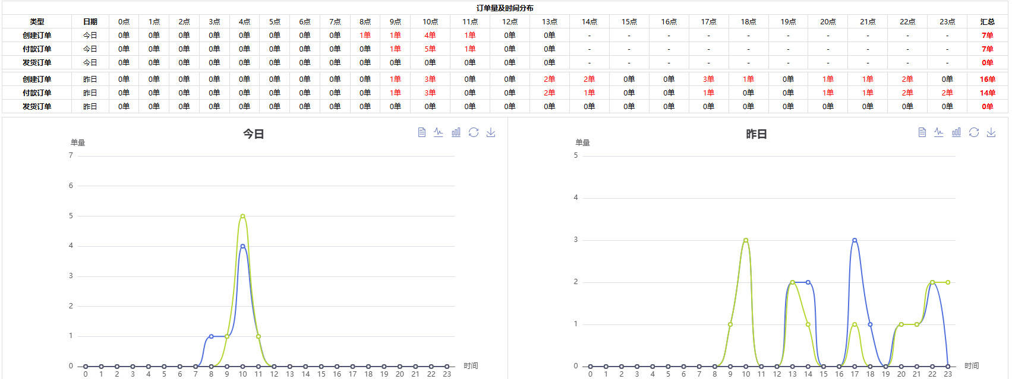Open data view for 昨日 chart
The height and width of the screenshot is (379, 1012).
(922, 132)
